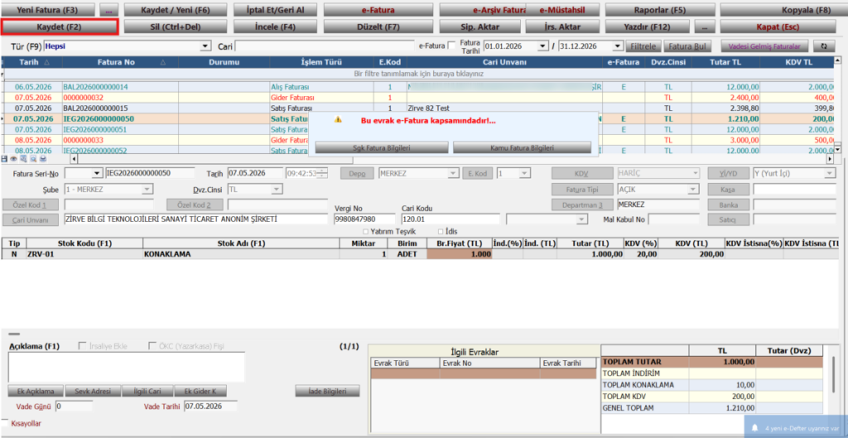The height and width of the screenshot is (438, 848).
Task: Click the Ek Açıklama button
Action: [36, 391]
